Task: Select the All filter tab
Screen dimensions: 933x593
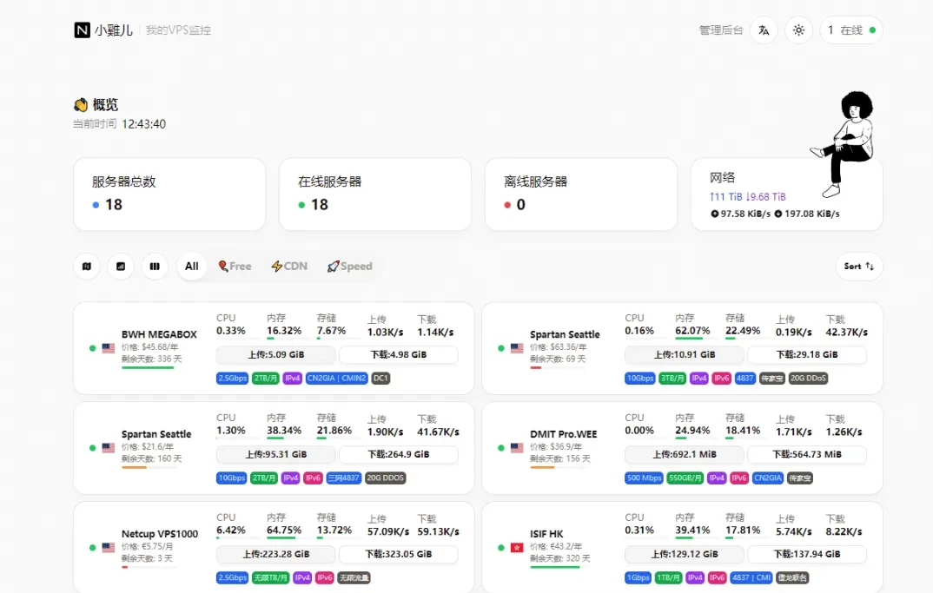Action: click(192, 267)
